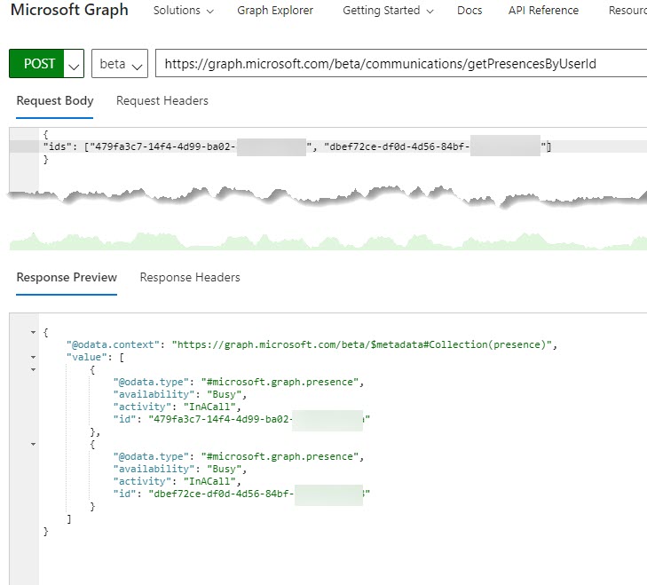Click the green POST request button
647x585 pixels.
point(39,64)
